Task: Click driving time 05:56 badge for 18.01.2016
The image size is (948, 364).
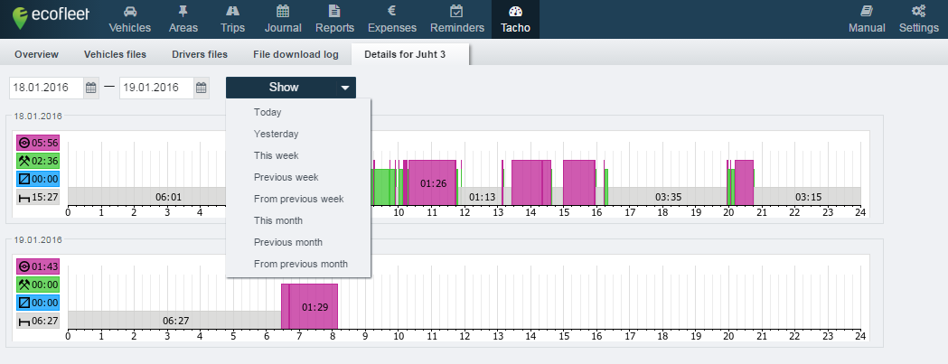Action: coord(38,144)
